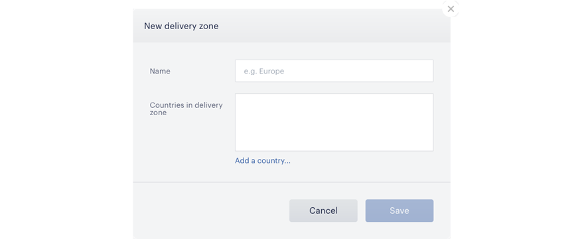Focus the field showing e.g. Europe placeholder
Screen dimensions: 584x239
click(x=334, y=71)
